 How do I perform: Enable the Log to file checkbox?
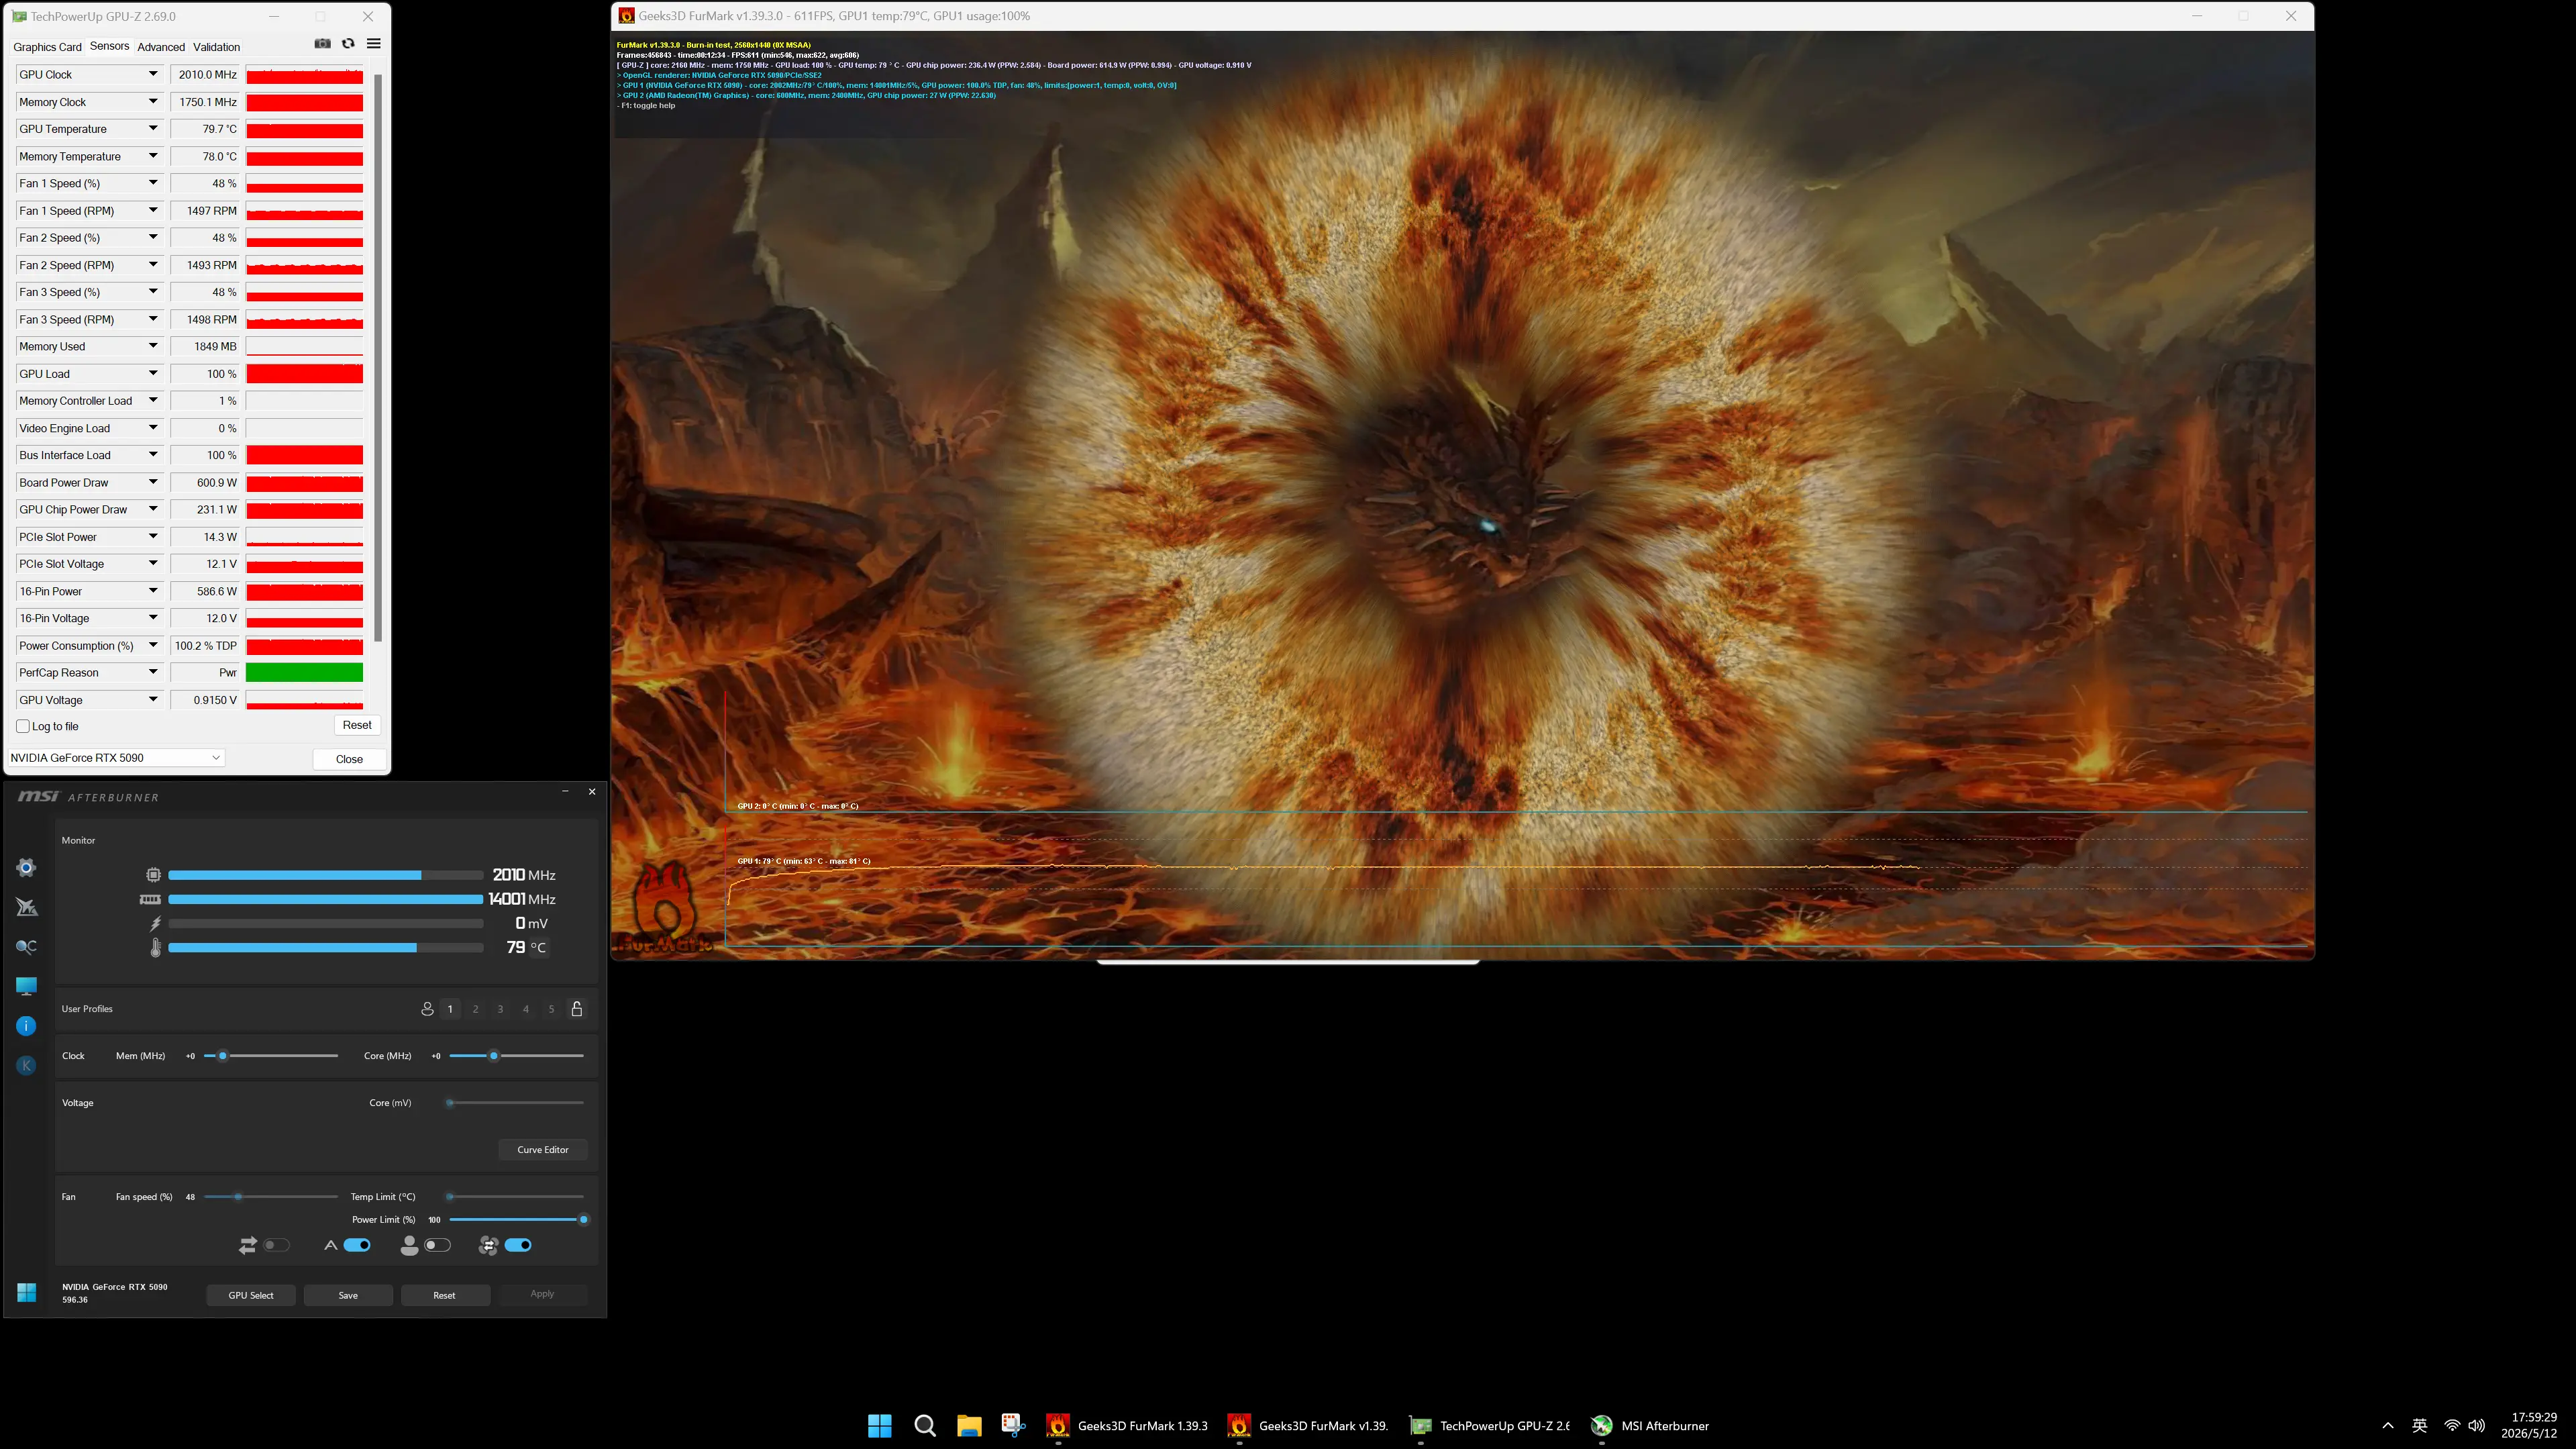tap(23, 727)
